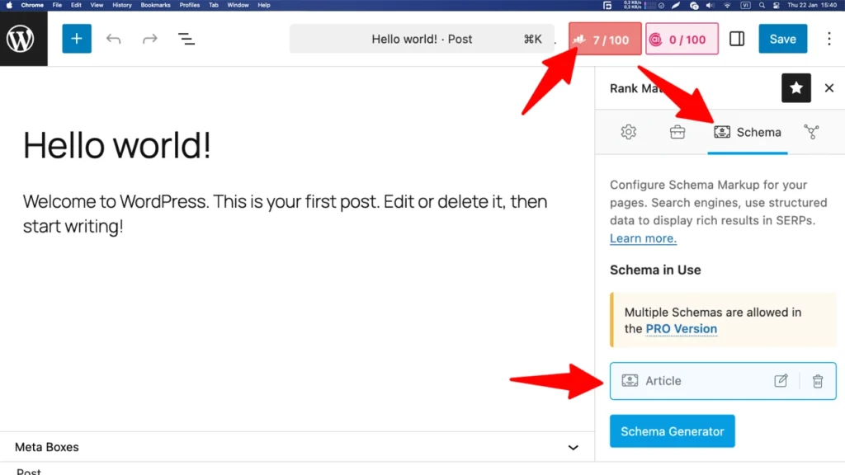
Task: Collapse the Meta Boxes section
Action: point(574,447)
